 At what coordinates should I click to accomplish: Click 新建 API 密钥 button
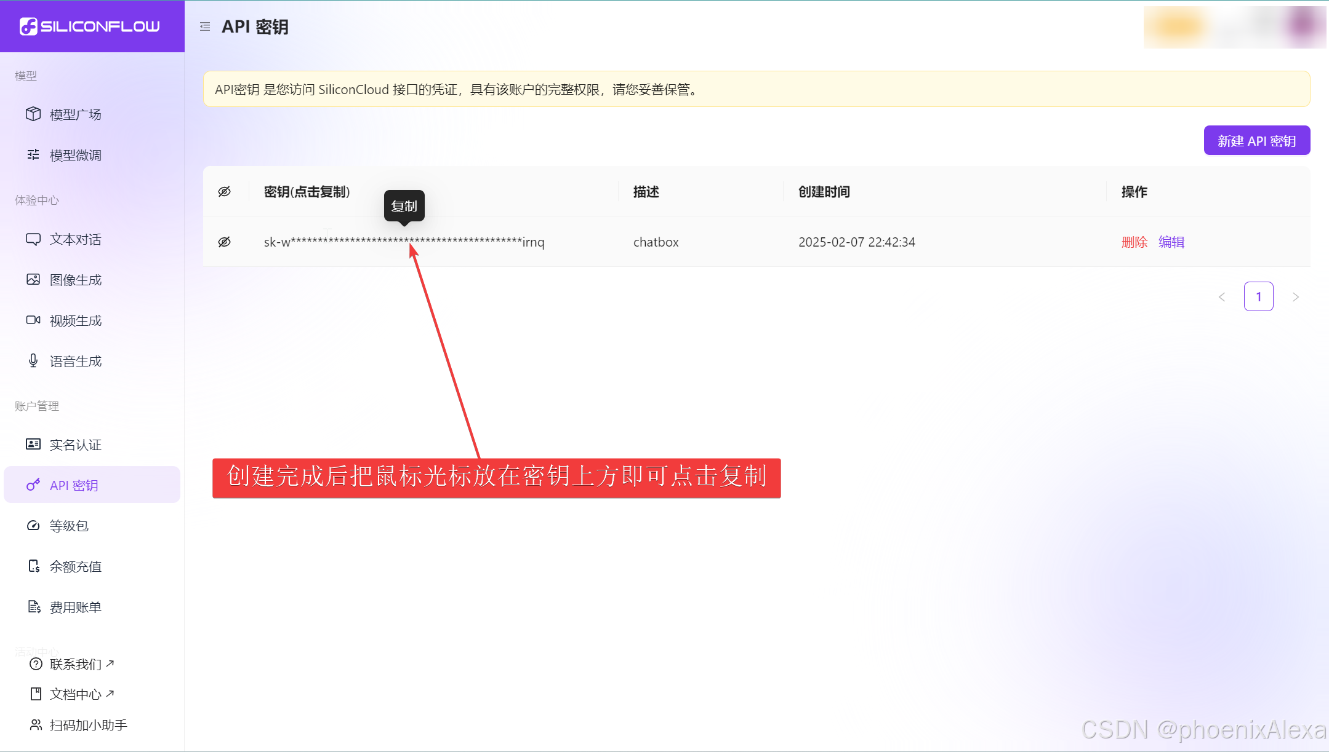1256,141
